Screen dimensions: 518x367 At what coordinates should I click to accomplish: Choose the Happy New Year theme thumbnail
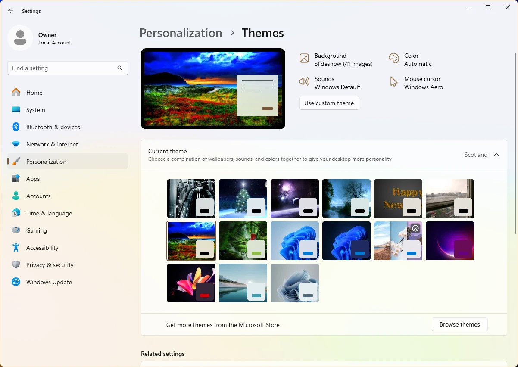[x=398, y=199]
